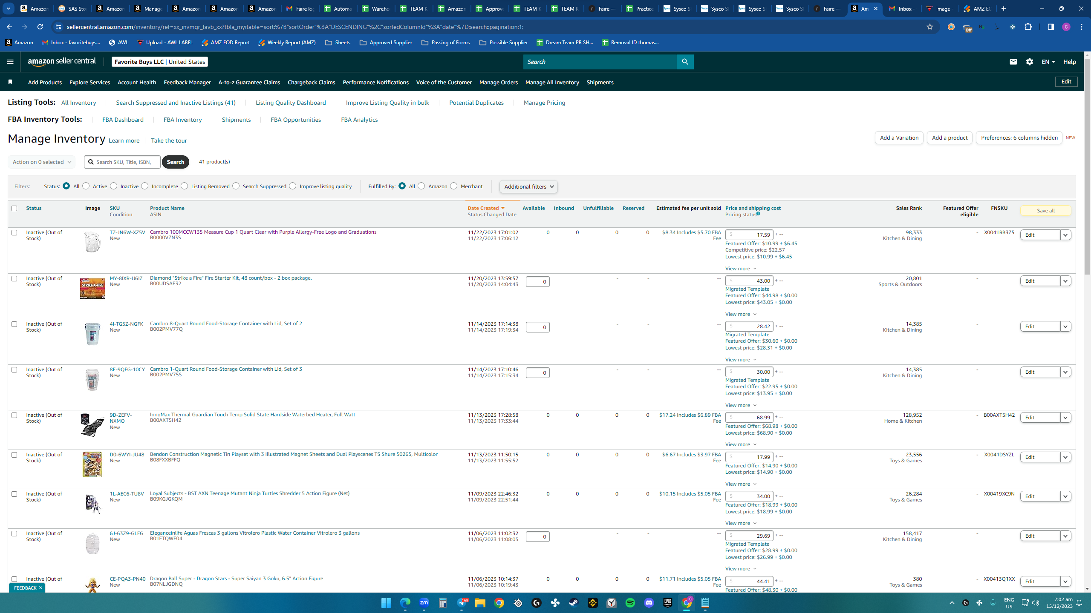Click the price field showing 68.99

tap(749, 418)
